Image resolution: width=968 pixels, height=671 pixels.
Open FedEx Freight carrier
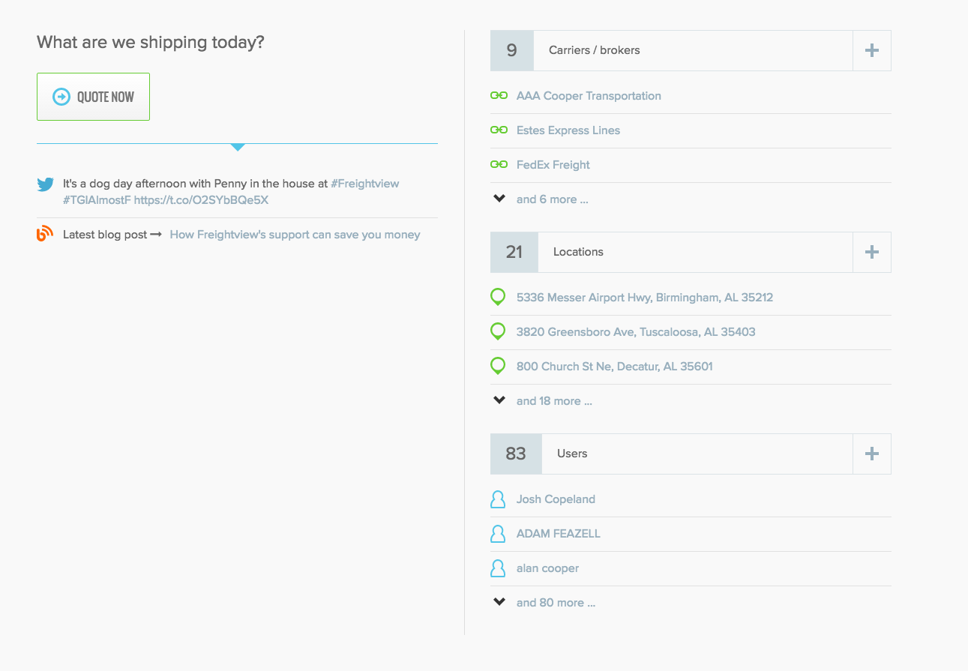point(553,165)
